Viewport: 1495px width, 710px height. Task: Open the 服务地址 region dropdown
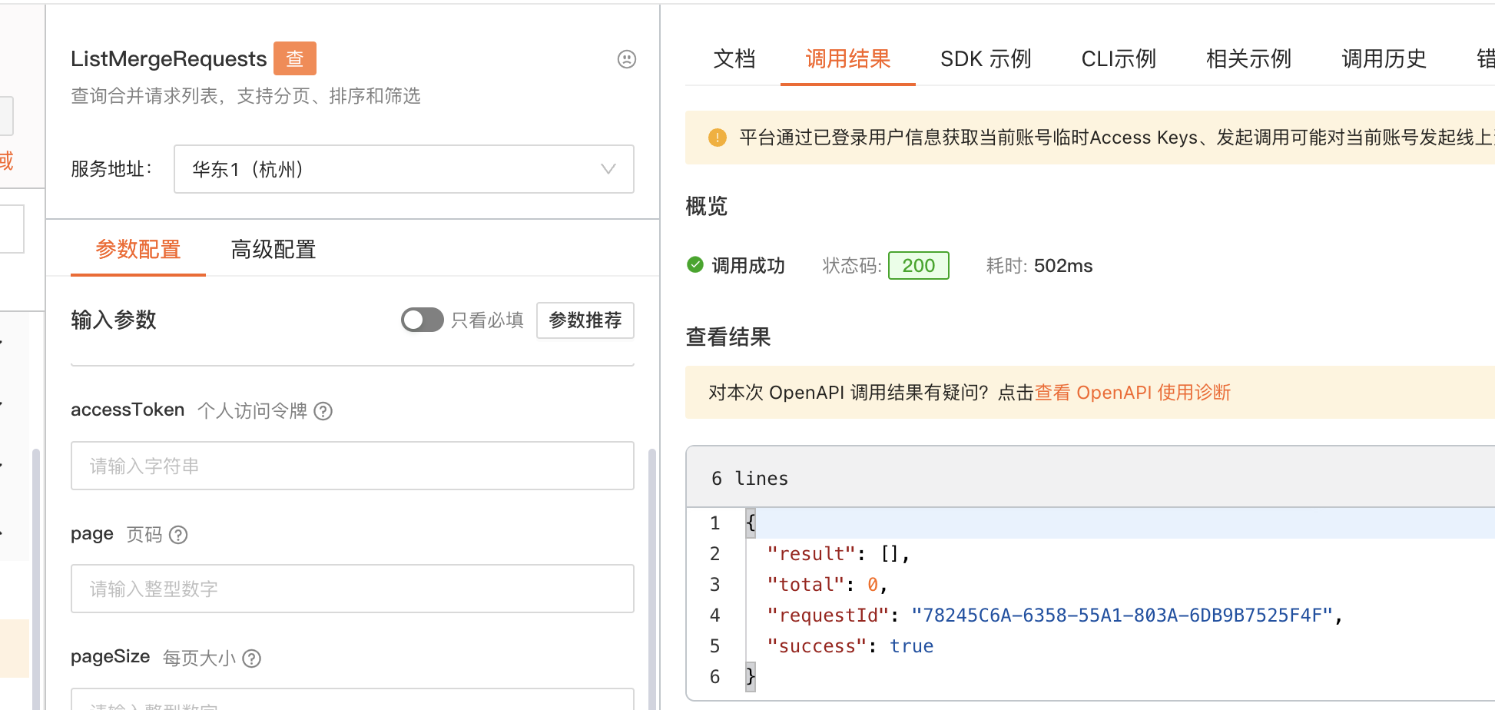pos(403,169)
